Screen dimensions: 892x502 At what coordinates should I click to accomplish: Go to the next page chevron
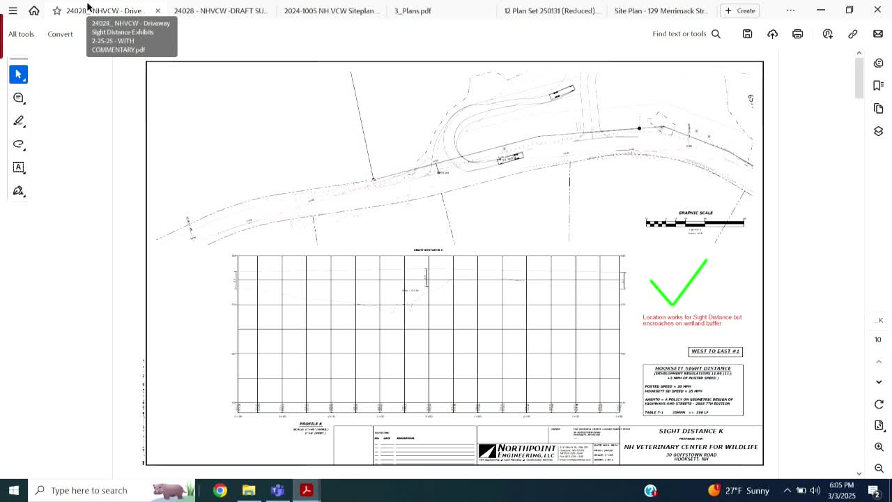pyautogui.click(x=878, y=382)
